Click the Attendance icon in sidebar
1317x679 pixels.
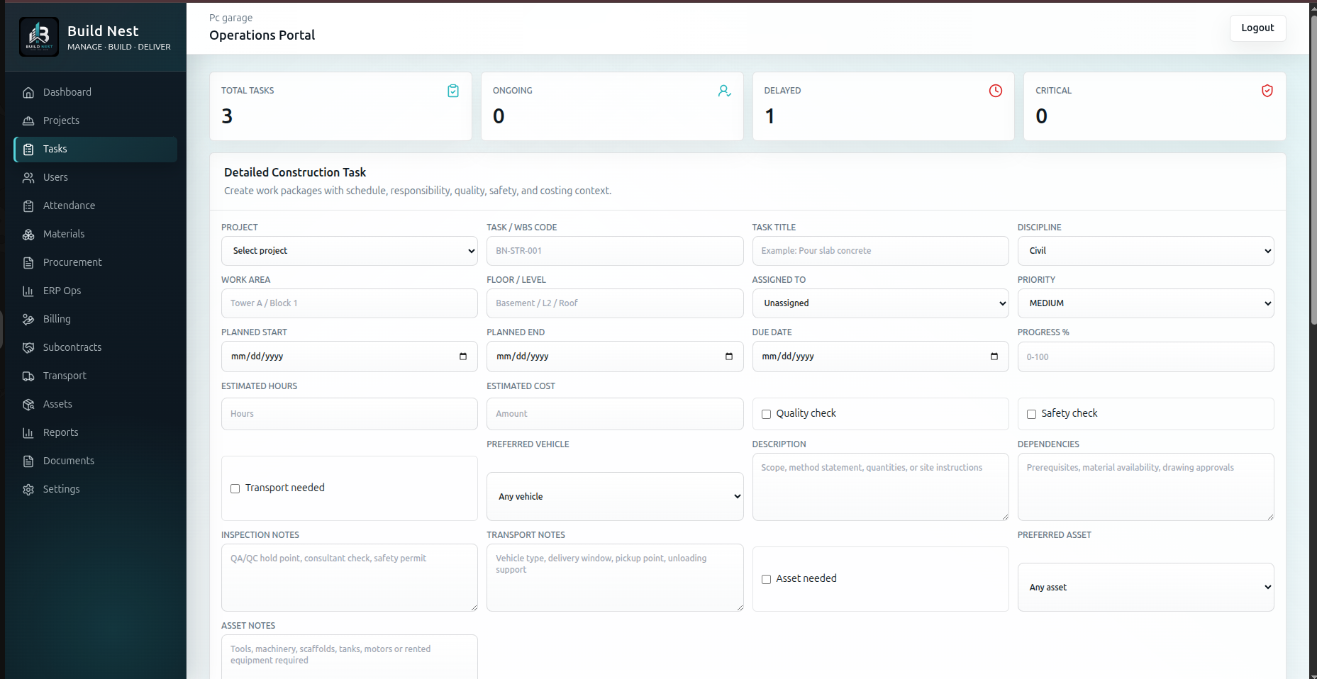(28, 206)
